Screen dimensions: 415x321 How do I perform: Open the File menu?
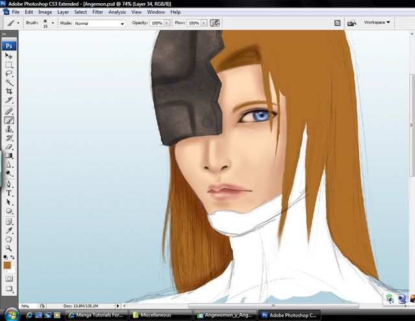coord(16,12)
